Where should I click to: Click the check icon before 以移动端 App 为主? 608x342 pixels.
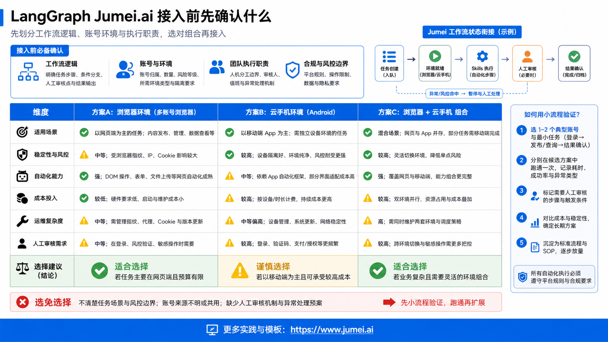coord(229,132)
